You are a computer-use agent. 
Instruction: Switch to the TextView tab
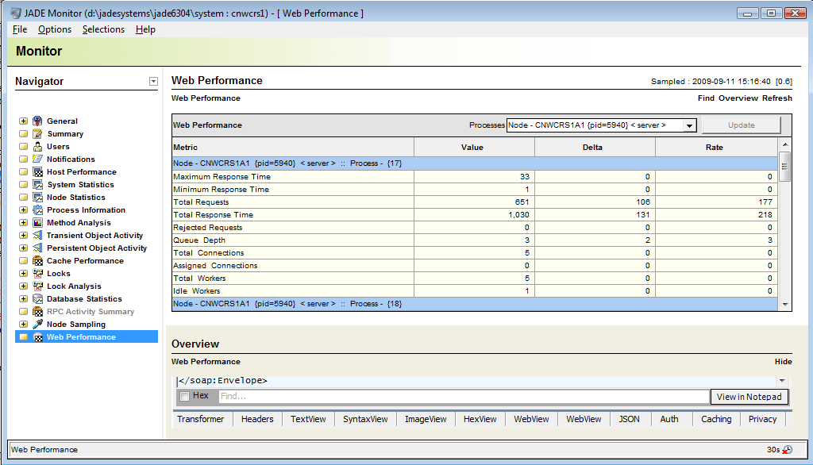point(308,419)
